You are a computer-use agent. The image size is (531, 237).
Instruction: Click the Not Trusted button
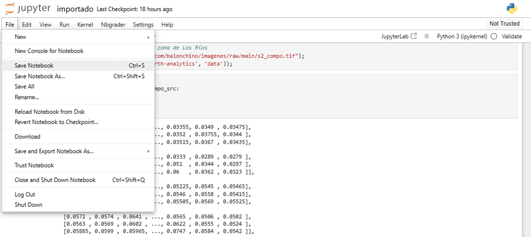504,24
